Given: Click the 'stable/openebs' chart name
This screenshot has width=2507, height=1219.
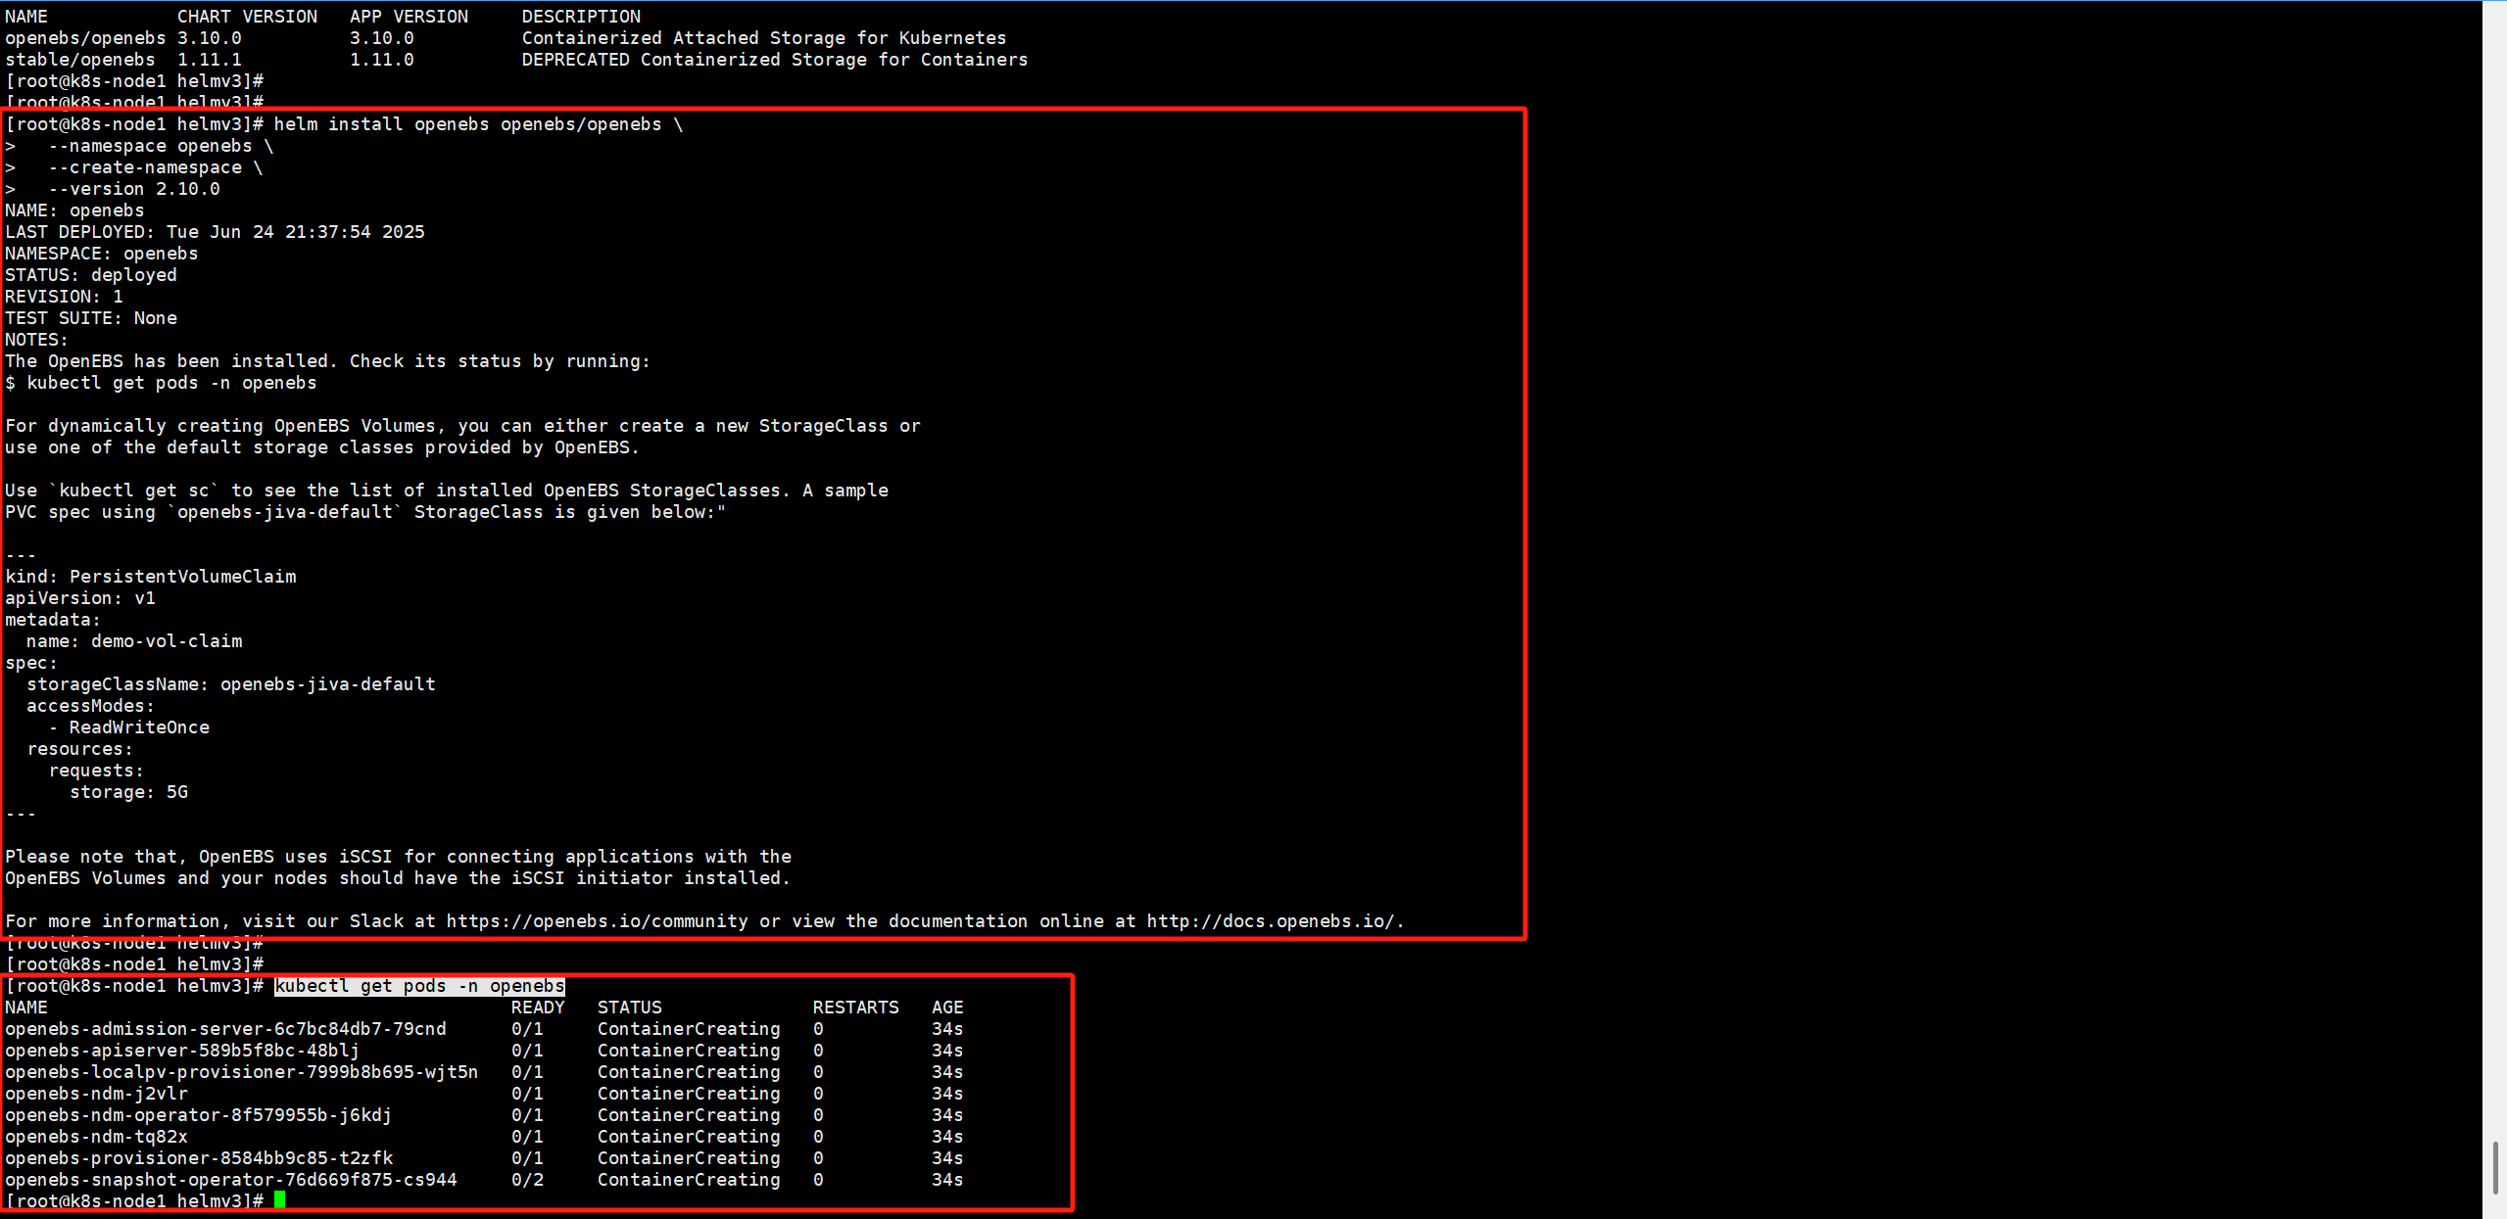Looking at the screenshot, I should [80, 60].
